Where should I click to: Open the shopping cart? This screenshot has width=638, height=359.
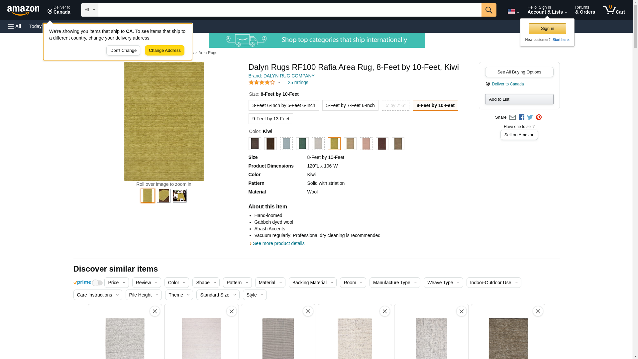[614, 10]
